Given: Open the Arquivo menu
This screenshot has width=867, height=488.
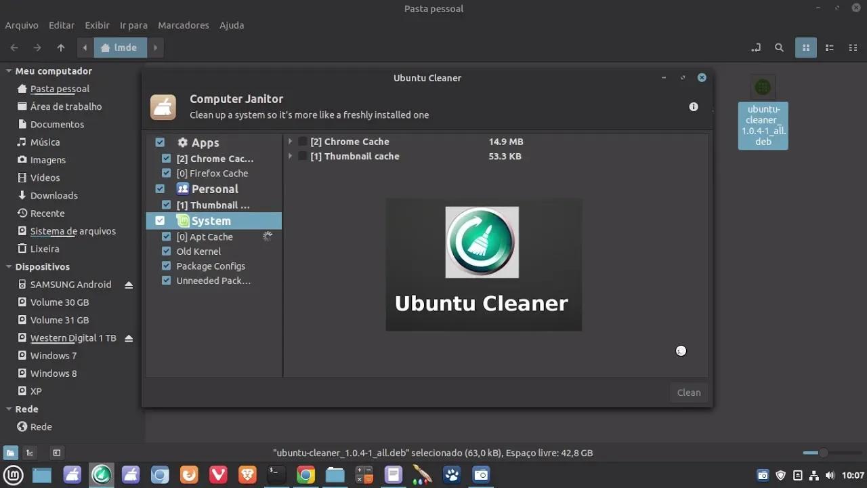Looking at the screenshot, I should tap(21, 25).
